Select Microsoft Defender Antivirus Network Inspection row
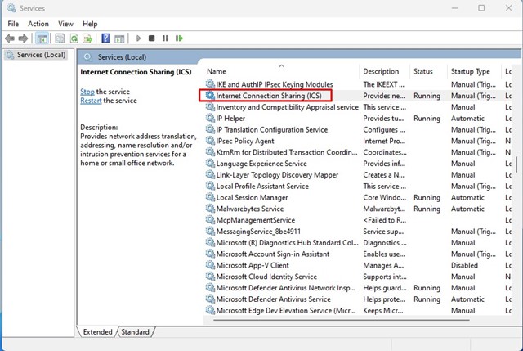523x351 pixels. click(x=286, y=288)
